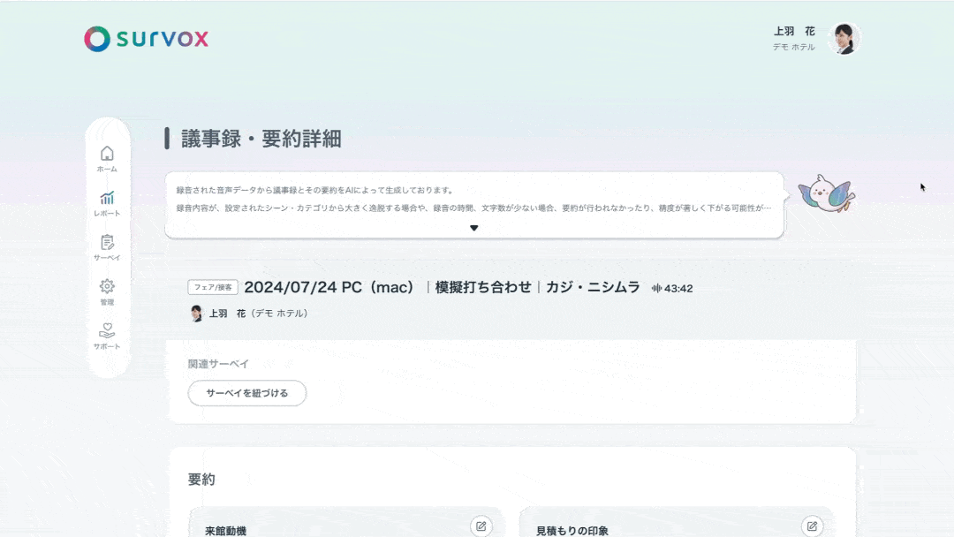Click the winged mascot character
Screen dimensions: 954x537
(x=823, y=193)
